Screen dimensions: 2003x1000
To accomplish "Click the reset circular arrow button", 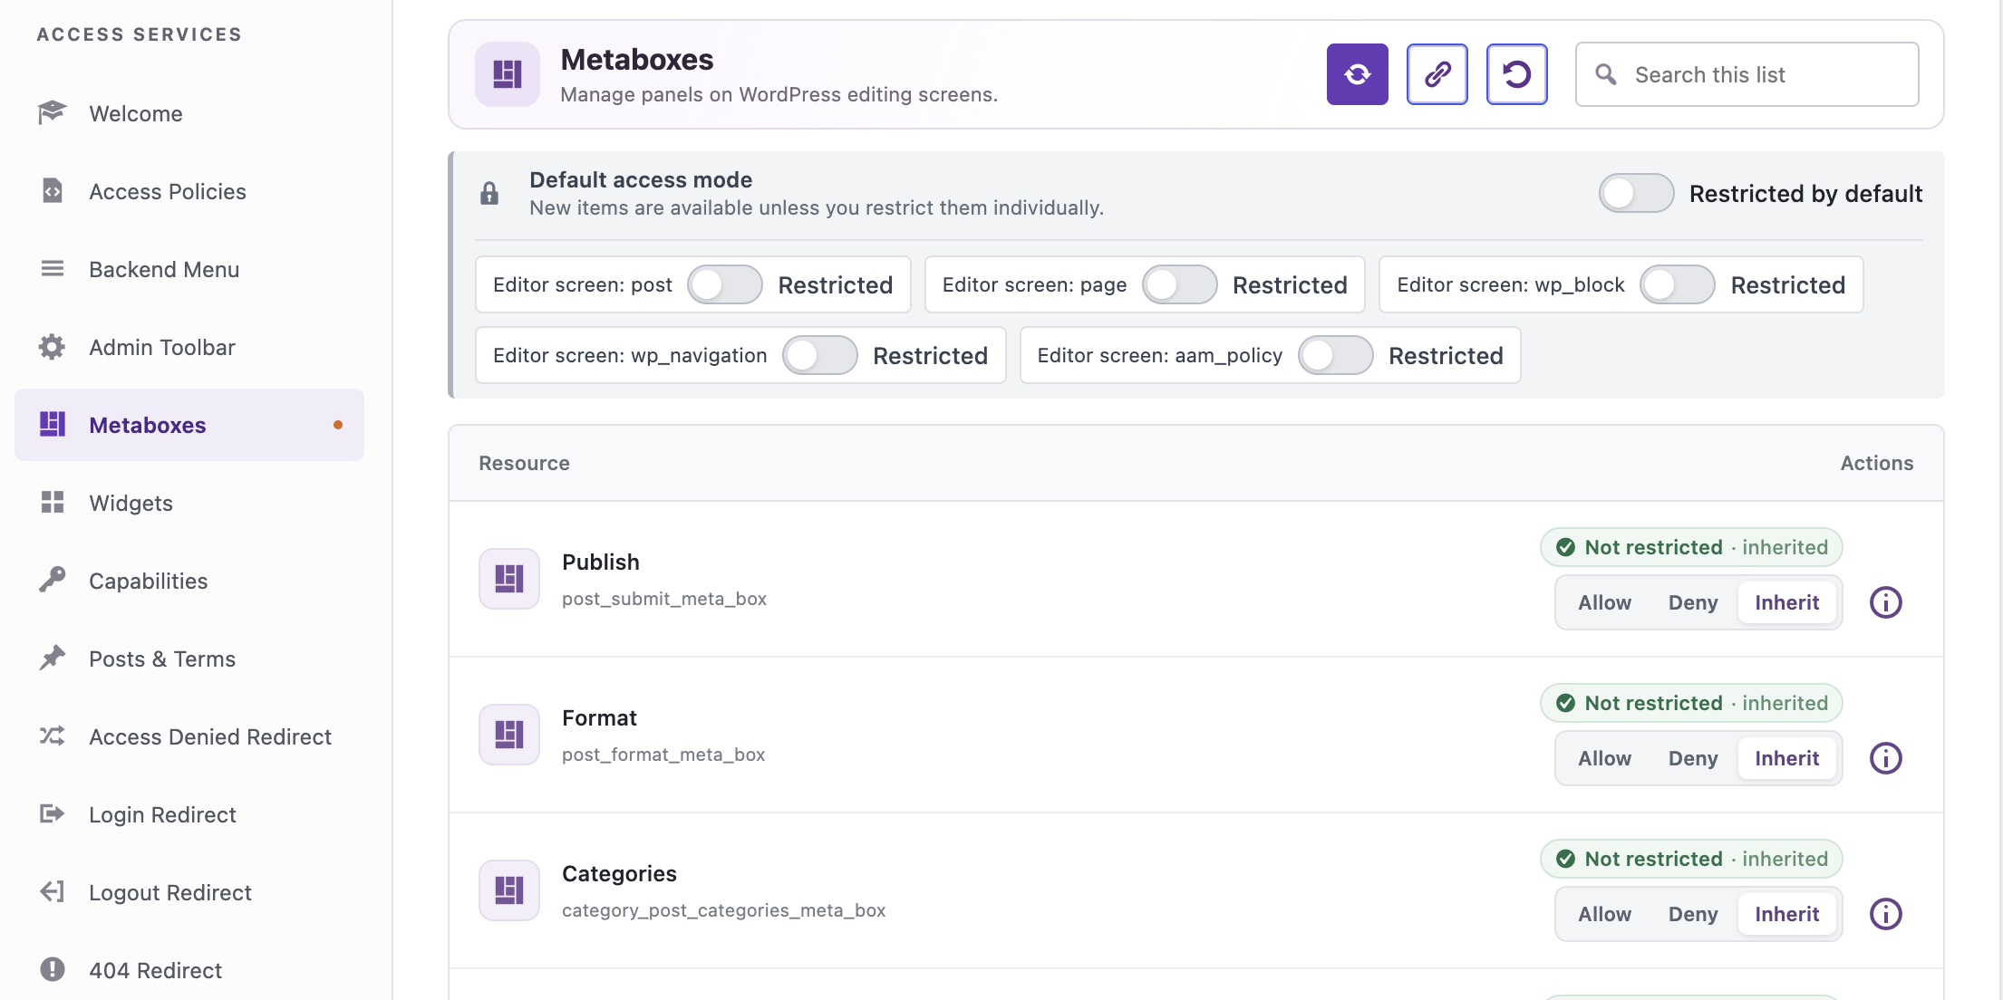I will pyautogui.click(x=1516, y=74).
